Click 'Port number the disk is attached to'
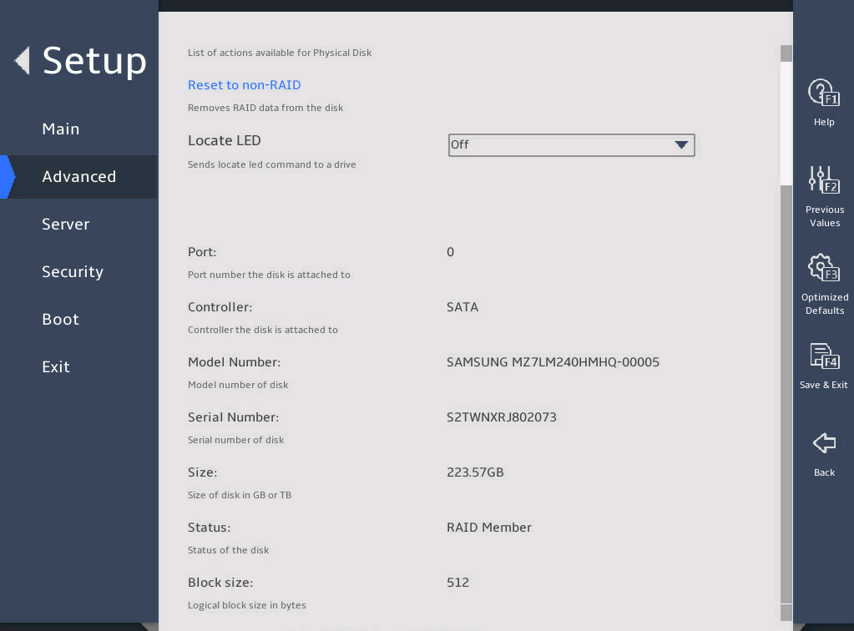Image resolution: width=854 pixels, height=631 pixels. pyautogui.click(x=269, y=275)
